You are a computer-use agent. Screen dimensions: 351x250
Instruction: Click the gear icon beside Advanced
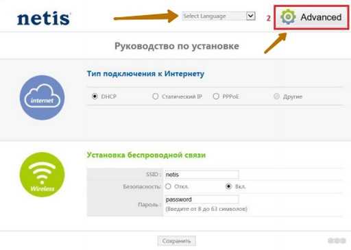(x=288, y=17)
